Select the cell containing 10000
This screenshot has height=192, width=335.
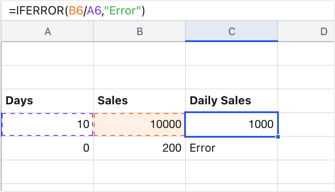point(139,124)
